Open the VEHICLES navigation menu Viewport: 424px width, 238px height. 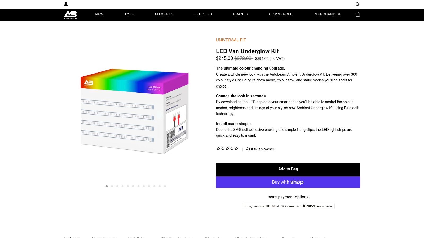(x=203, y=14)
